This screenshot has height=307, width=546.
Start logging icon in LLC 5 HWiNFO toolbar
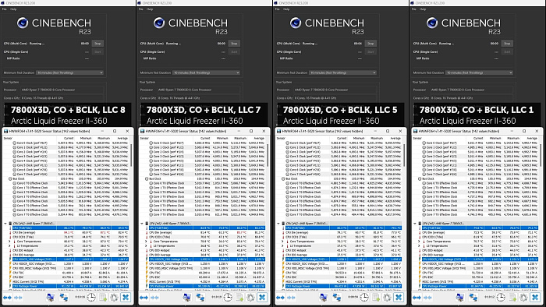(376, 298)
